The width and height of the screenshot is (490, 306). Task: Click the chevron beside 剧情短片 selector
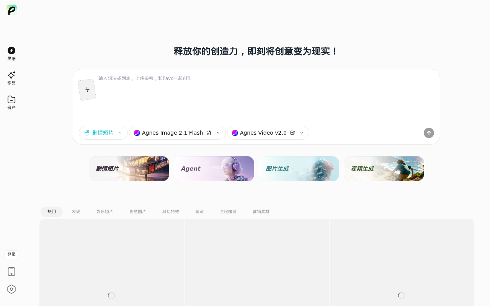pos(120,133)
